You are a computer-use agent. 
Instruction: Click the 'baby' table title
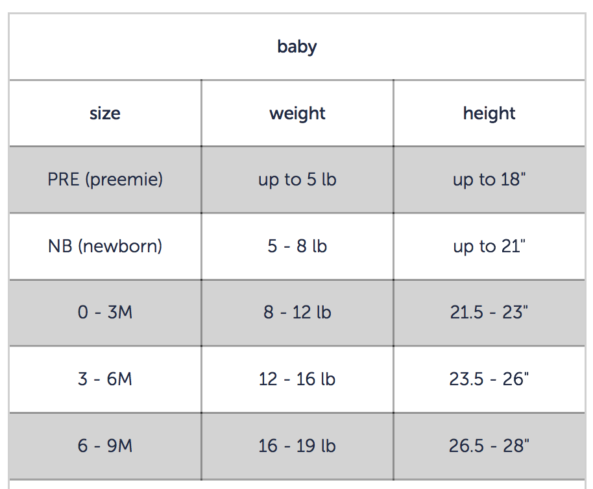pyautogui.click(x=297, y=47)
